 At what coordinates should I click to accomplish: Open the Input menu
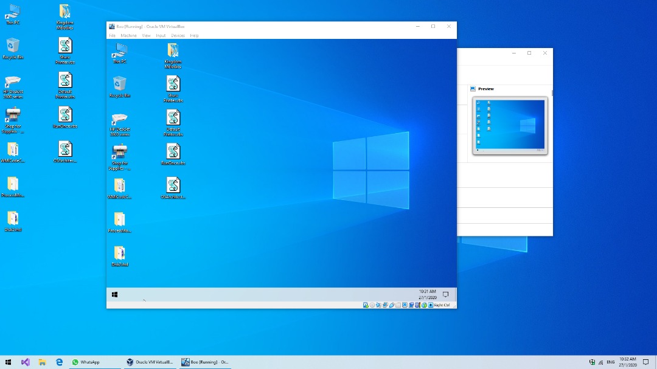[161, 36]
